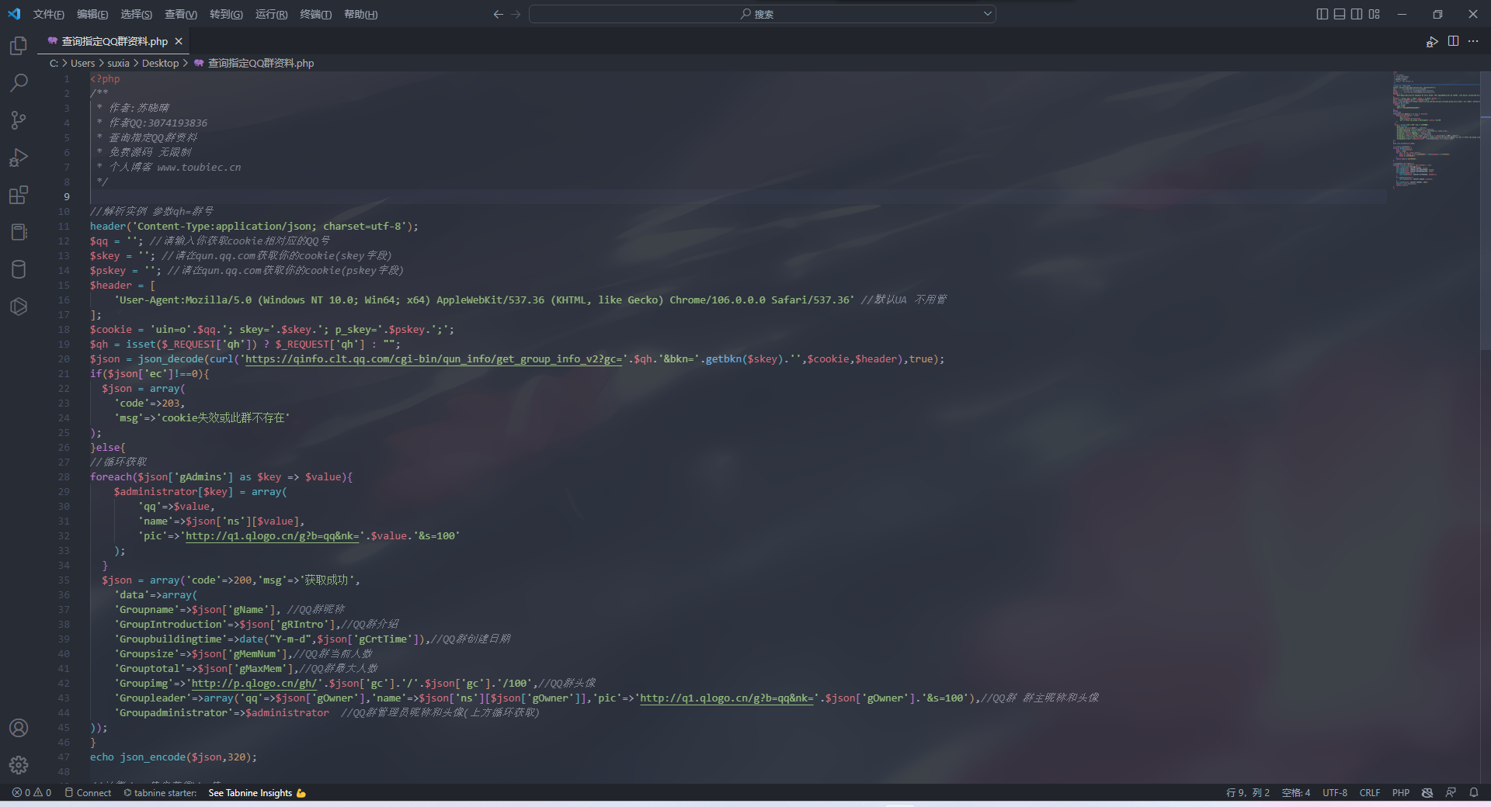The width and height of the screenshot is (1491, 807).
Task: Toggle the bottom panel layout button
Action: (1340, 14)
